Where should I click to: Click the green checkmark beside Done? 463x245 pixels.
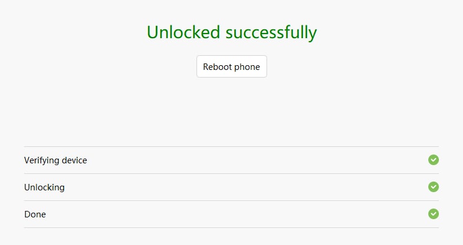[x=433, y=214]
